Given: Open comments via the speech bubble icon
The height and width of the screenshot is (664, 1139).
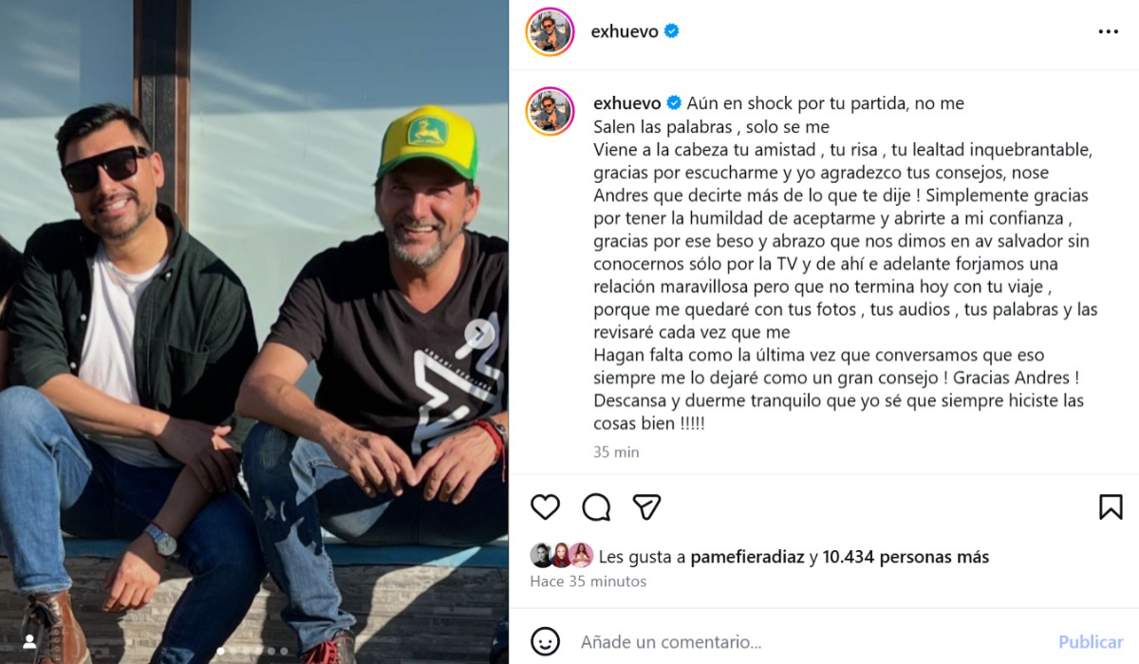Looking at the screenshot, I should 596,507.
